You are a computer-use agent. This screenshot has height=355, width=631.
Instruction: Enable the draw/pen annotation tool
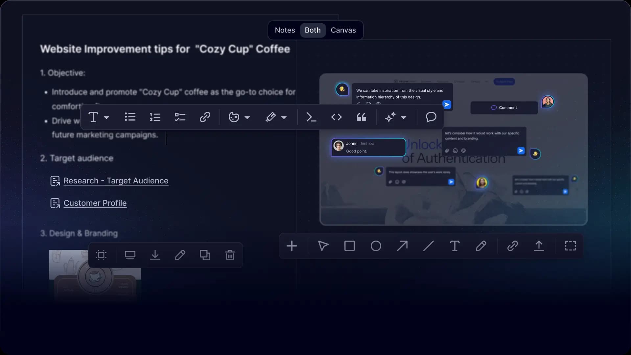[481, 246]
